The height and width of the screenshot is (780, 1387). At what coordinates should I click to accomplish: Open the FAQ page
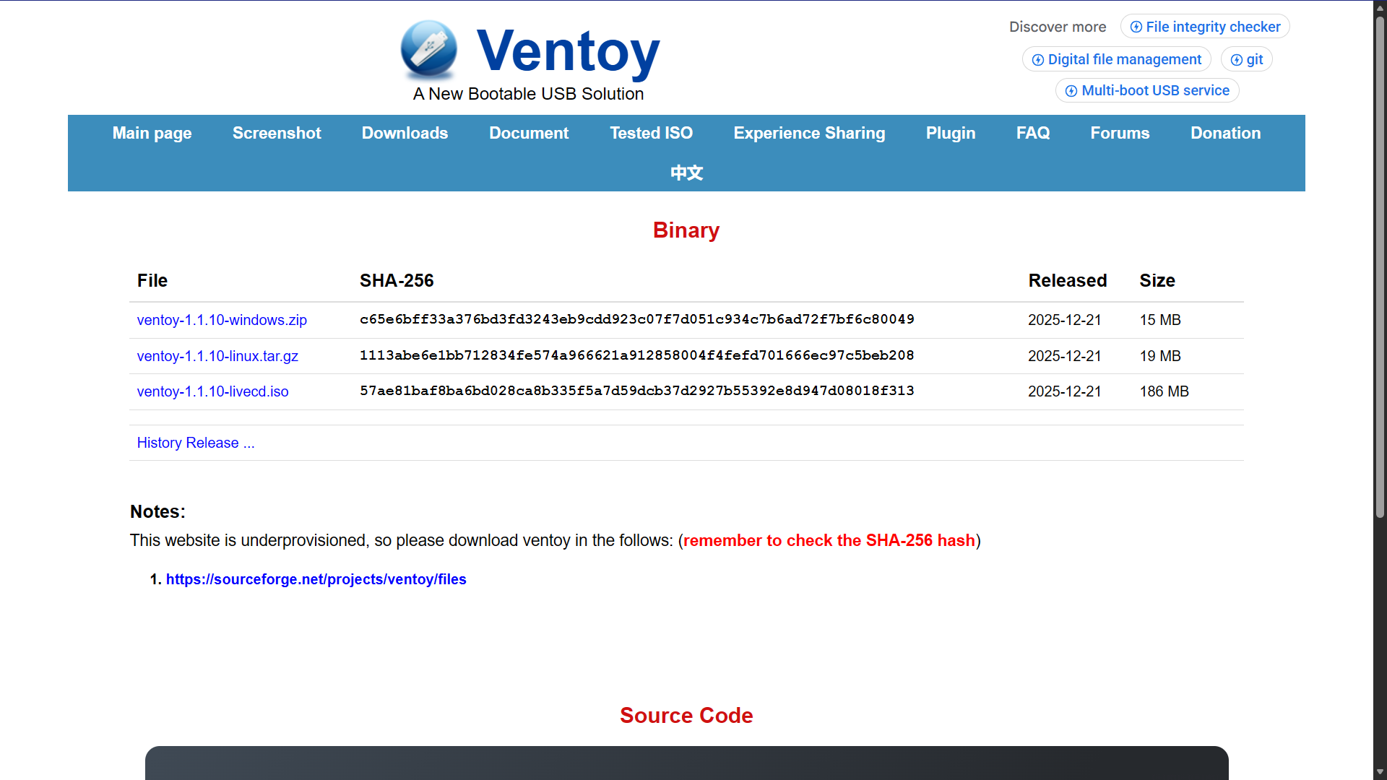coord(1033,133)
